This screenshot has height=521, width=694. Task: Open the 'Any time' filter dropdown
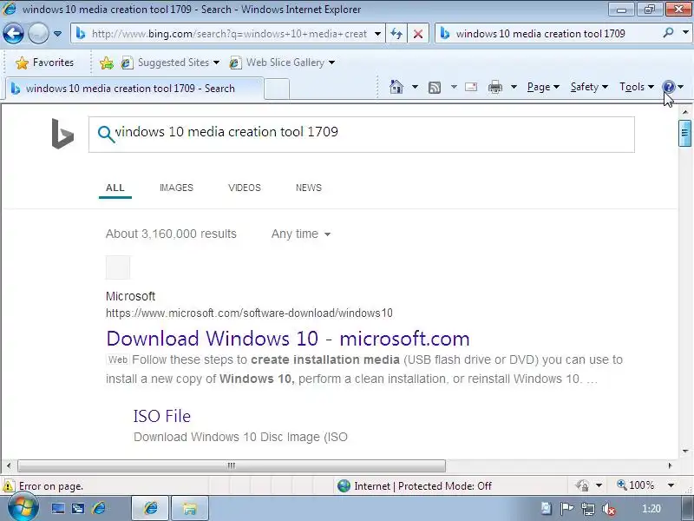301,234
